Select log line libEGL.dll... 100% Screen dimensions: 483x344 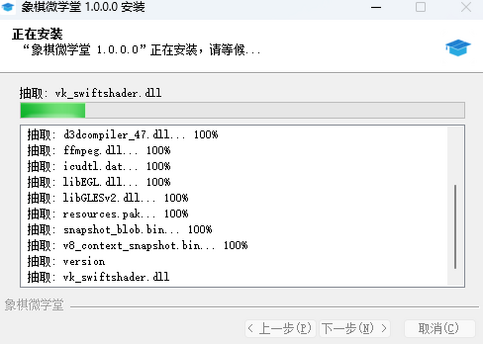(x=99, y=182)
